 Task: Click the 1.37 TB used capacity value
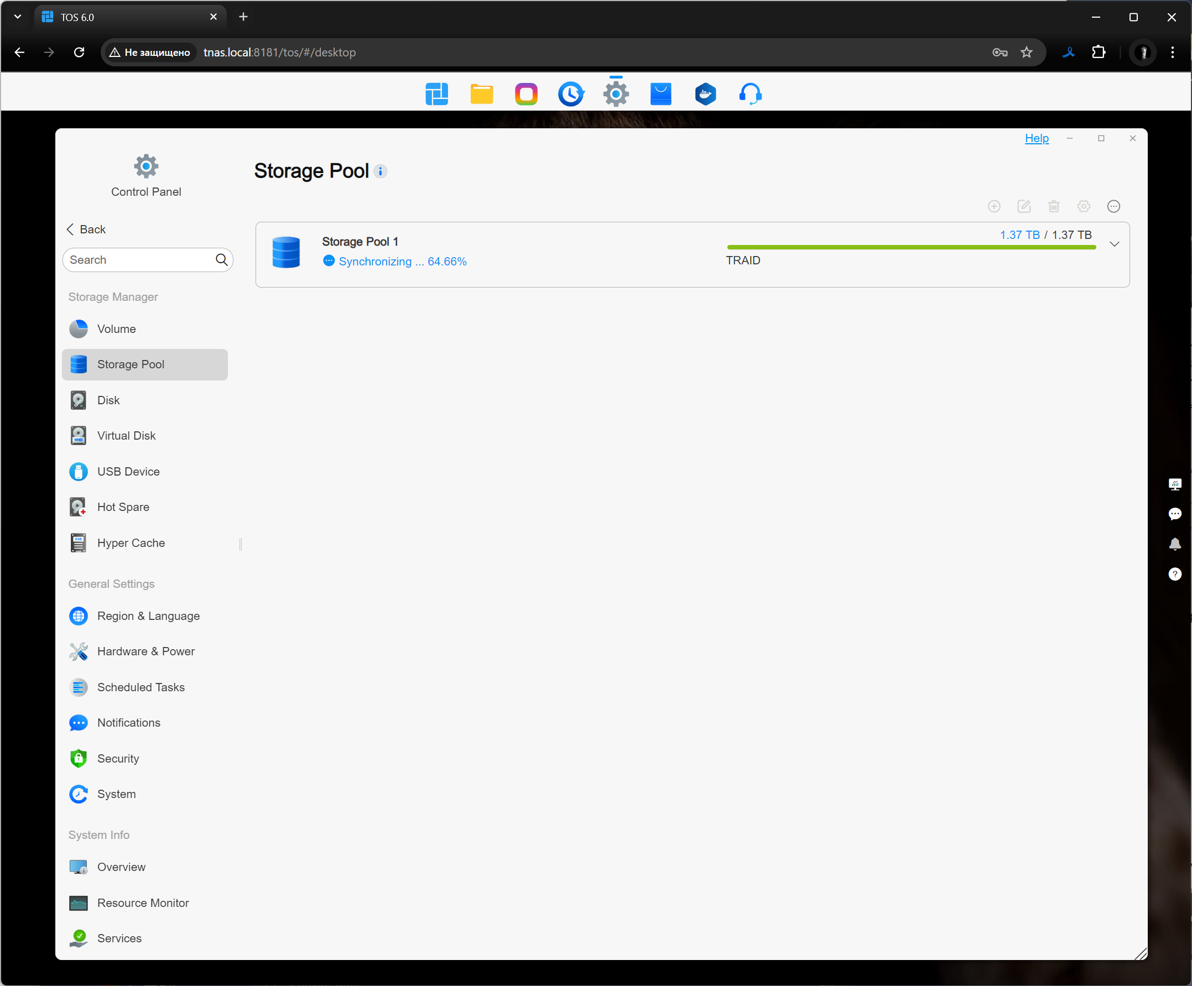1019,235
